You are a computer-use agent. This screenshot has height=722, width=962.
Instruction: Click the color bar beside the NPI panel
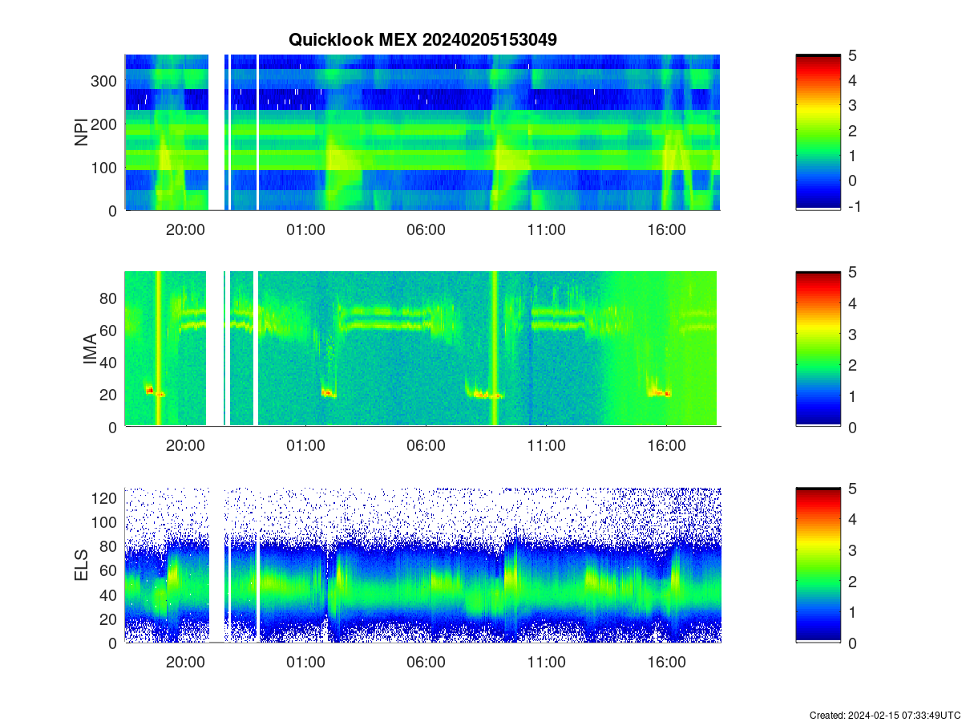[x=819, y=132]
